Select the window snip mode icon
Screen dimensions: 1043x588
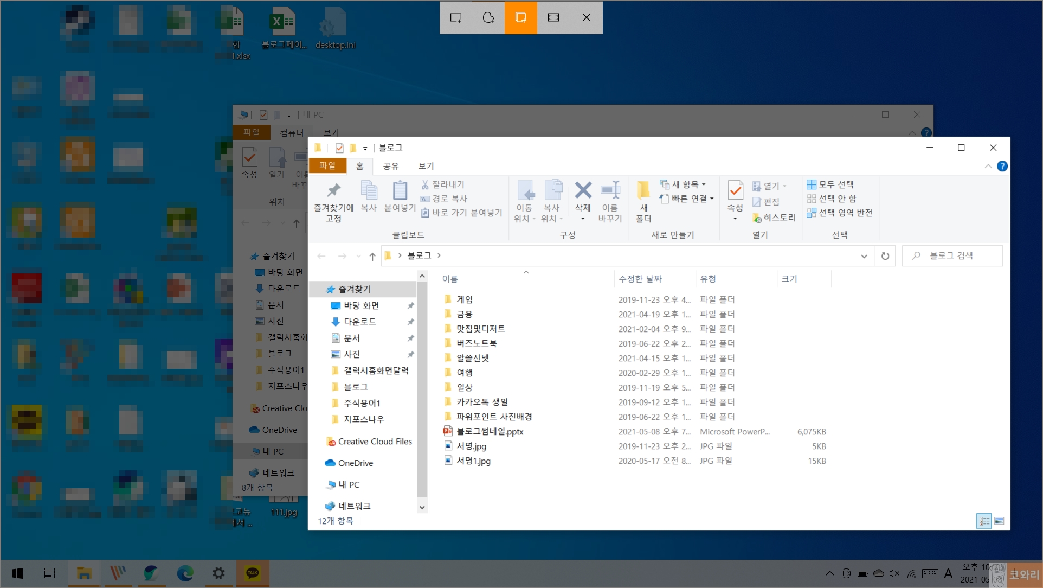[520, 17]
